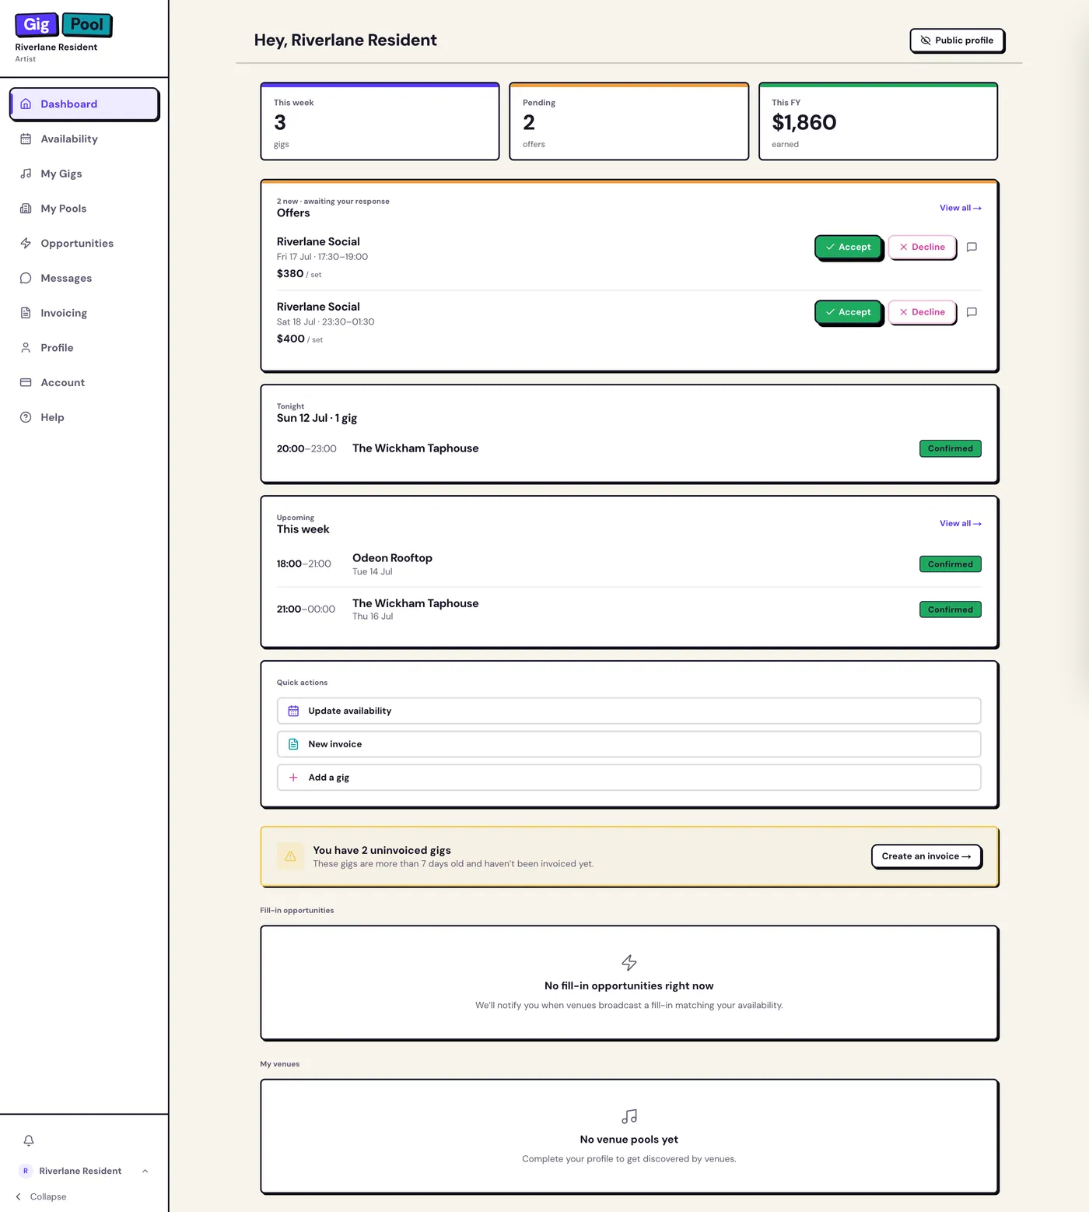Image resolution: width=1089 pixels, height=1212 pixels.
Task: Open the GigPool logo home link
Action: (x=64, y=25)
